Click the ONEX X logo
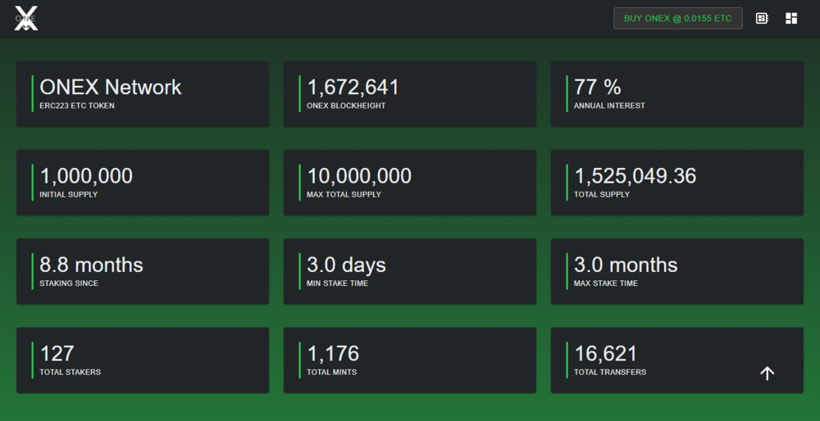Image resolution: width=820 pixels, height=421 pixels. coord(25,18)
